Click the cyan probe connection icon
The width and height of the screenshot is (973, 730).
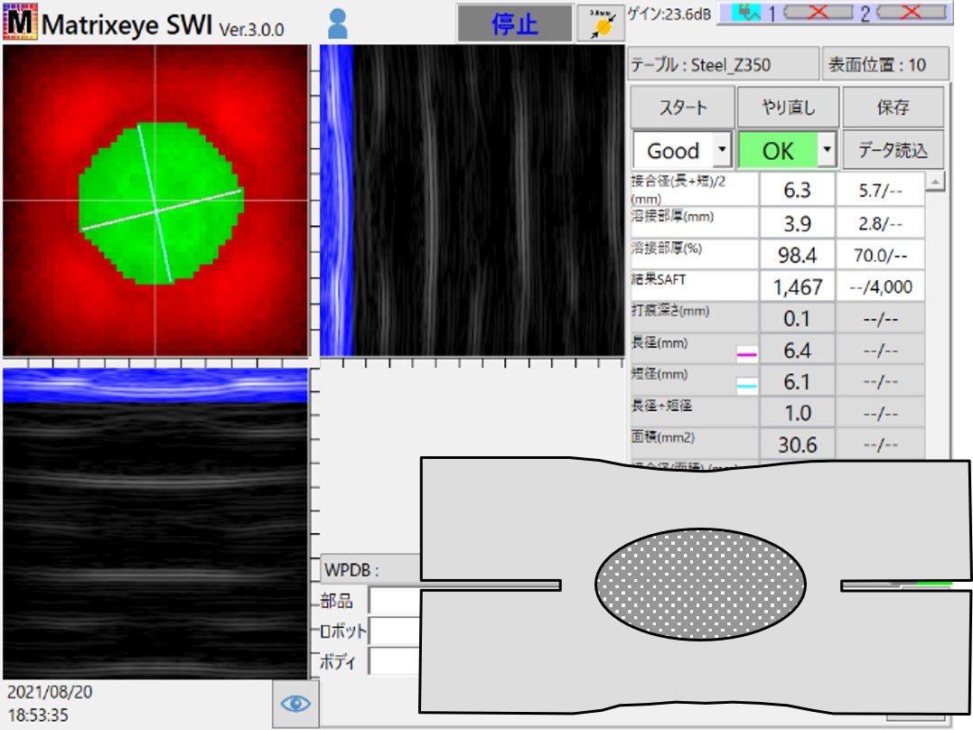click(x=746, y=12)
